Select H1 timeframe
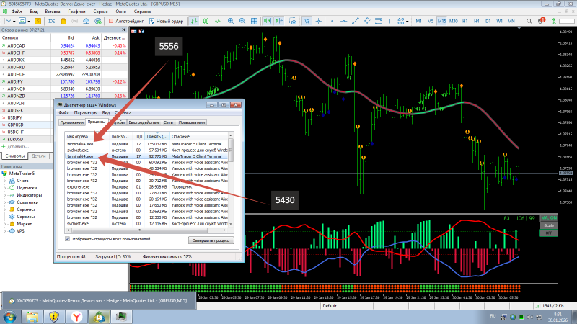Screen dimensions: 577x324 click(x=464, y=22)
